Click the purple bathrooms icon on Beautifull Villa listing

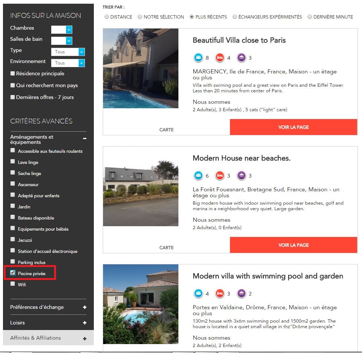[x=241, y=58]
